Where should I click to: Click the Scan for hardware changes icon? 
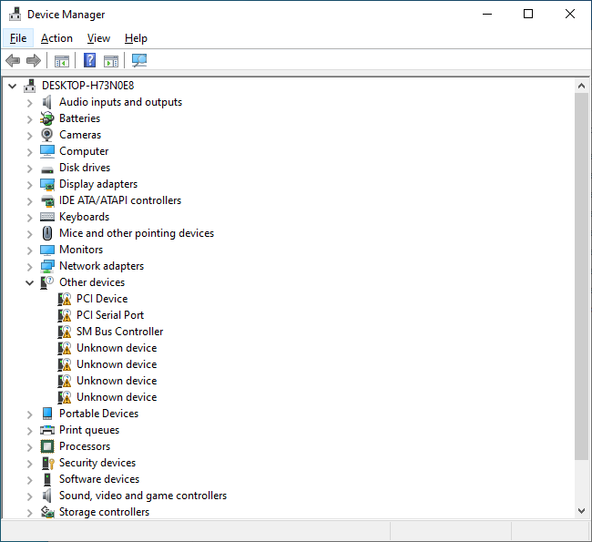(x=139, y=60)
